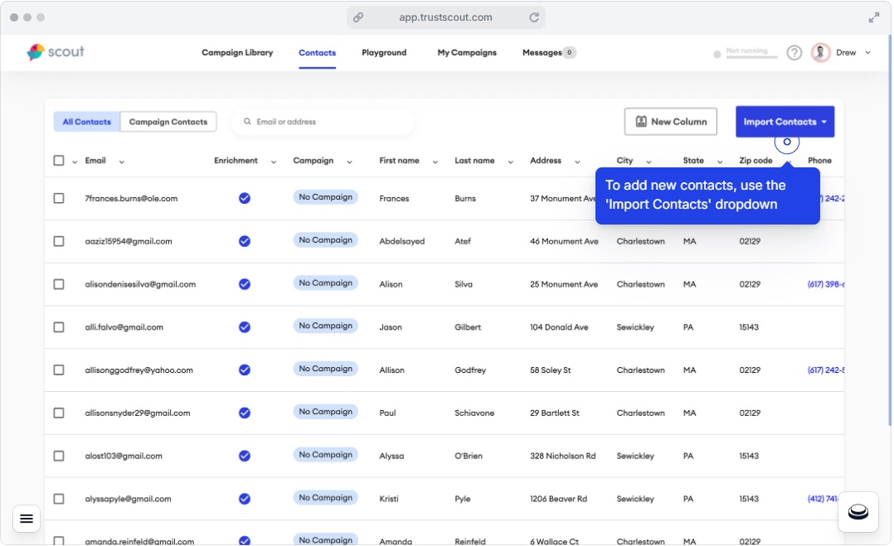Open the Contacts nav tab
Image resolution: width=894 pixels, height=546 pixels.
click(x=317, y=52)
